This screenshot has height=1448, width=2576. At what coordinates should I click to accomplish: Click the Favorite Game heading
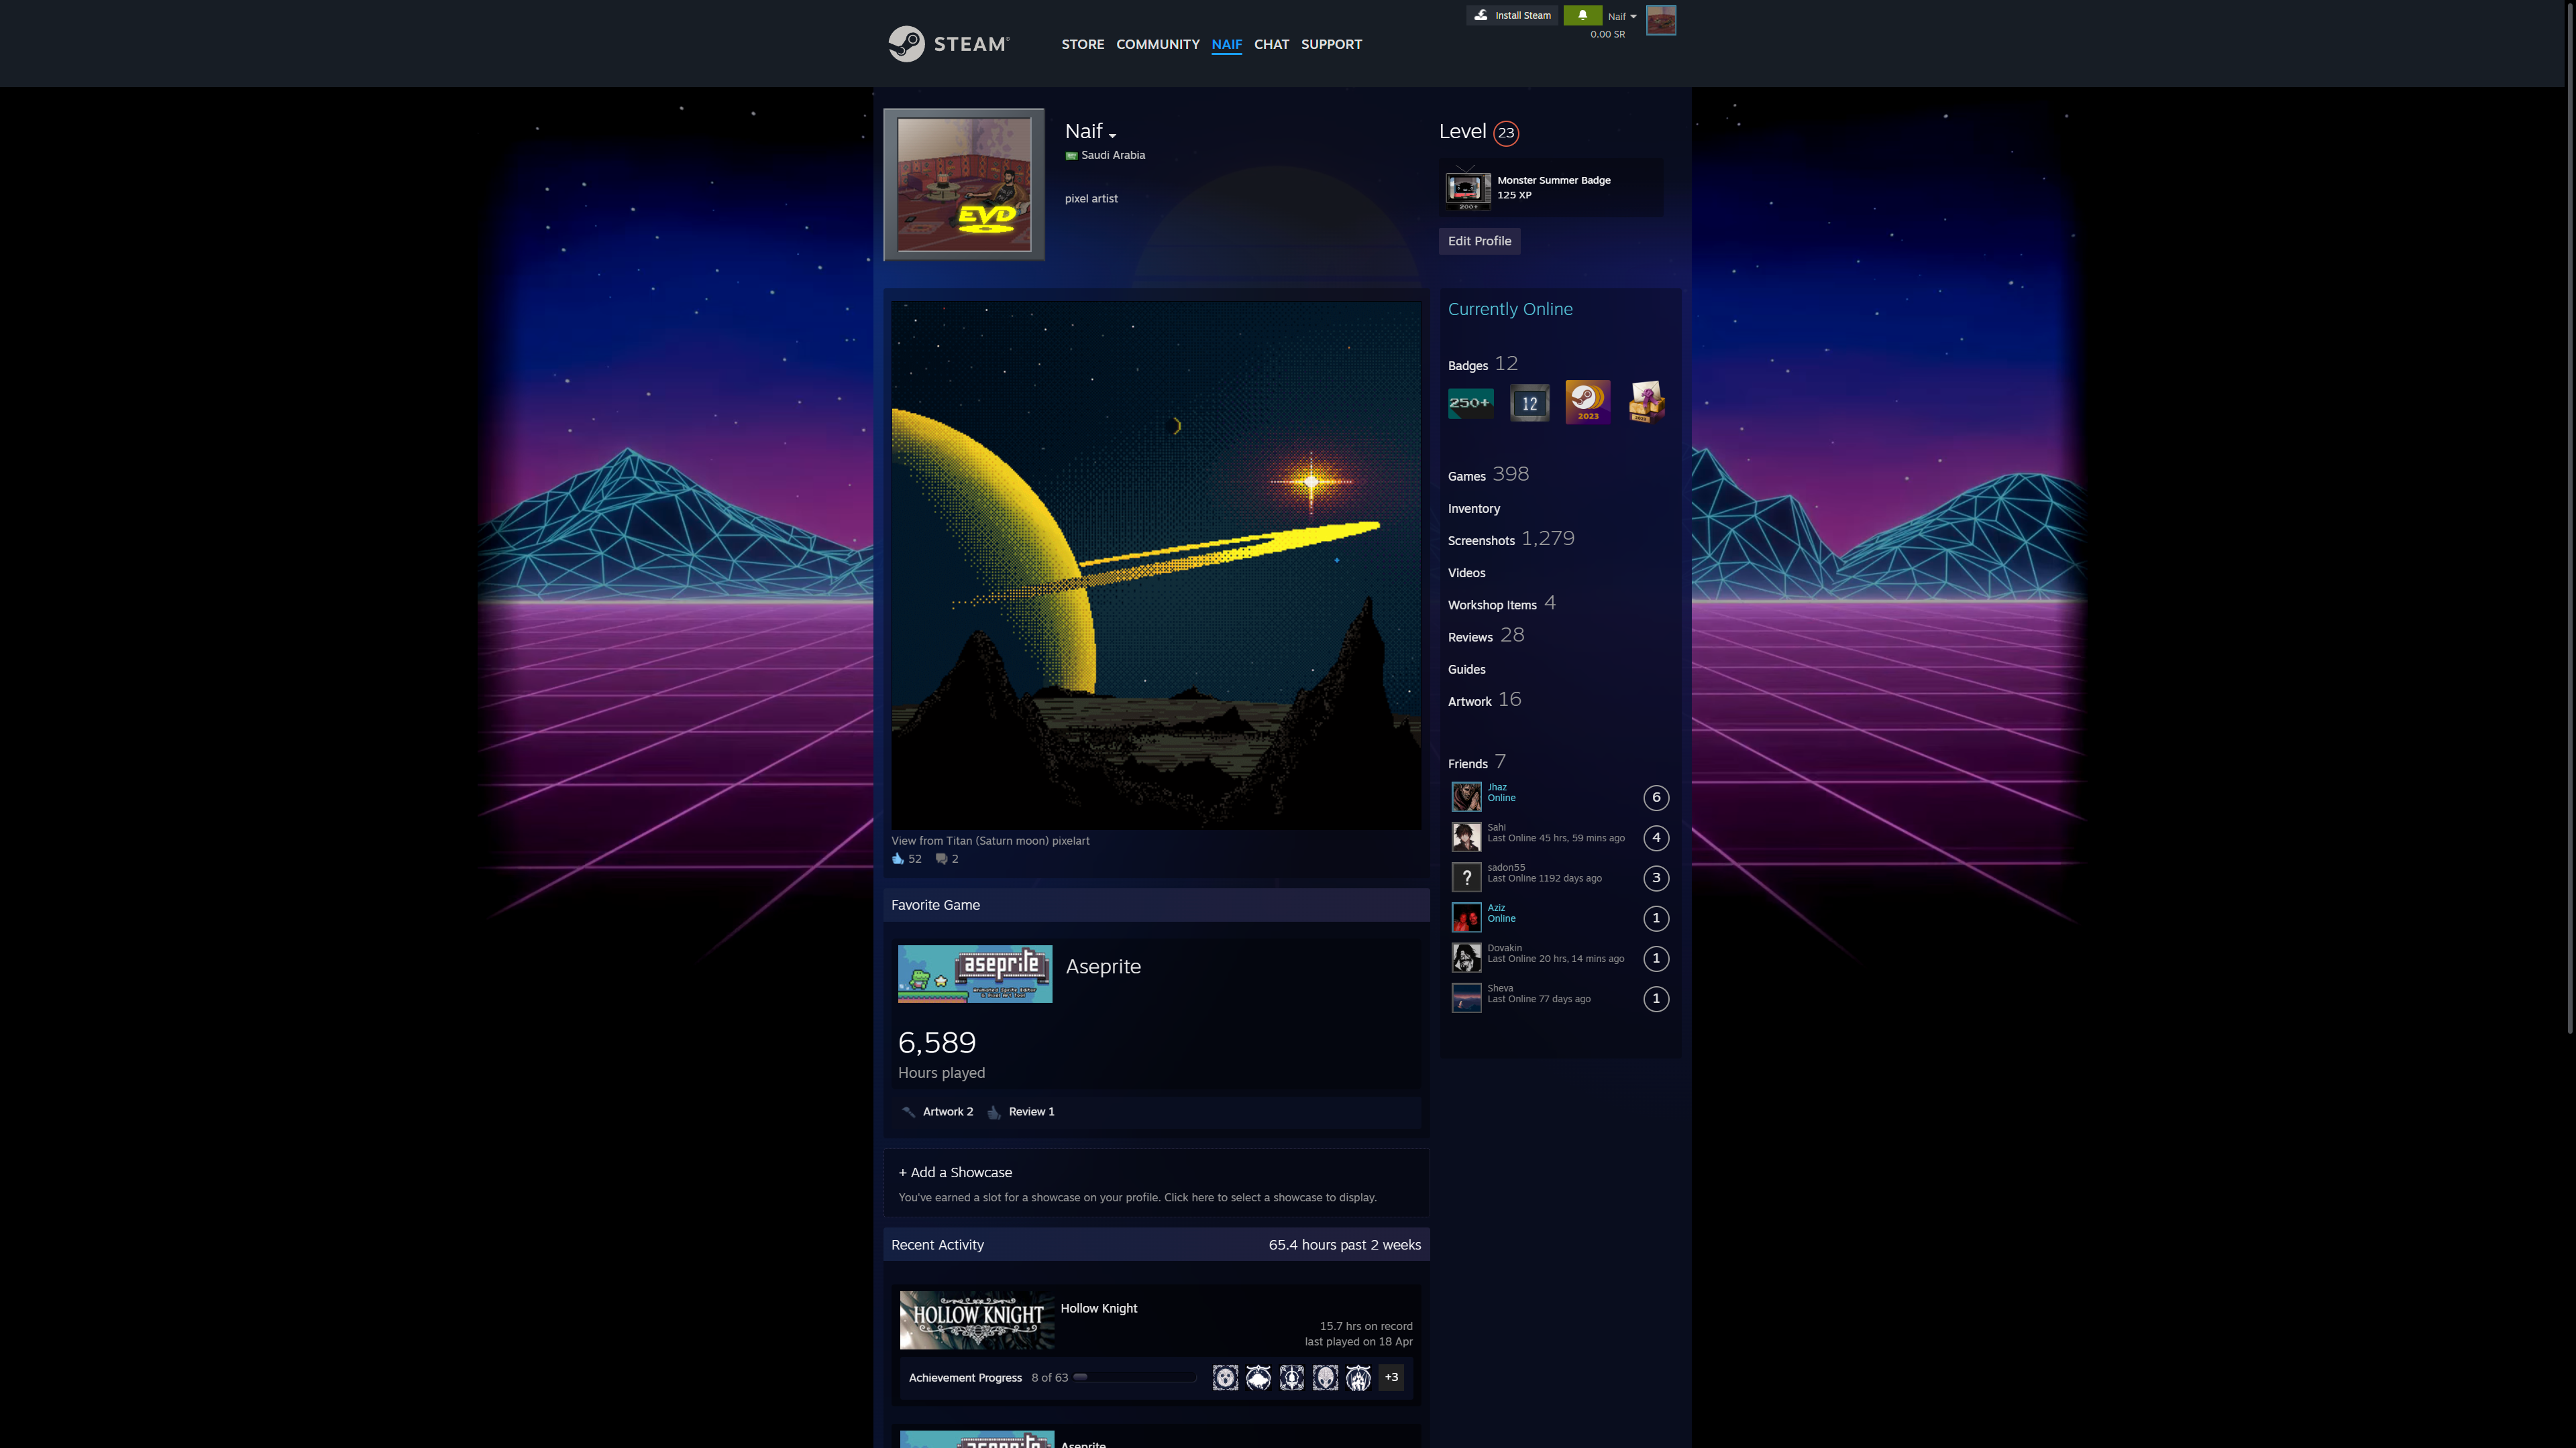(935, 906)
